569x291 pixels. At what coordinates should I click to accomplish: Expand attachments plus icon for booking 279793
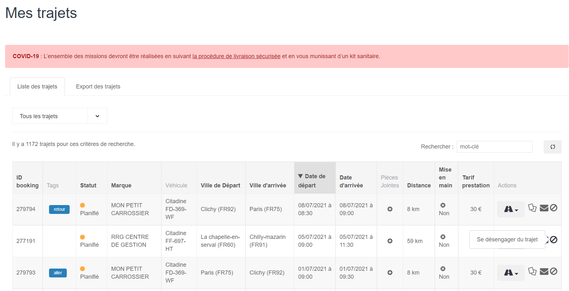390,273
